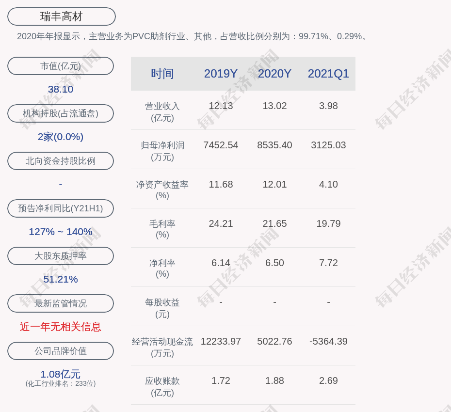Click the 大股东质押率 pill button
Viewport: 451px width, 412px height.
coord(61,256)
